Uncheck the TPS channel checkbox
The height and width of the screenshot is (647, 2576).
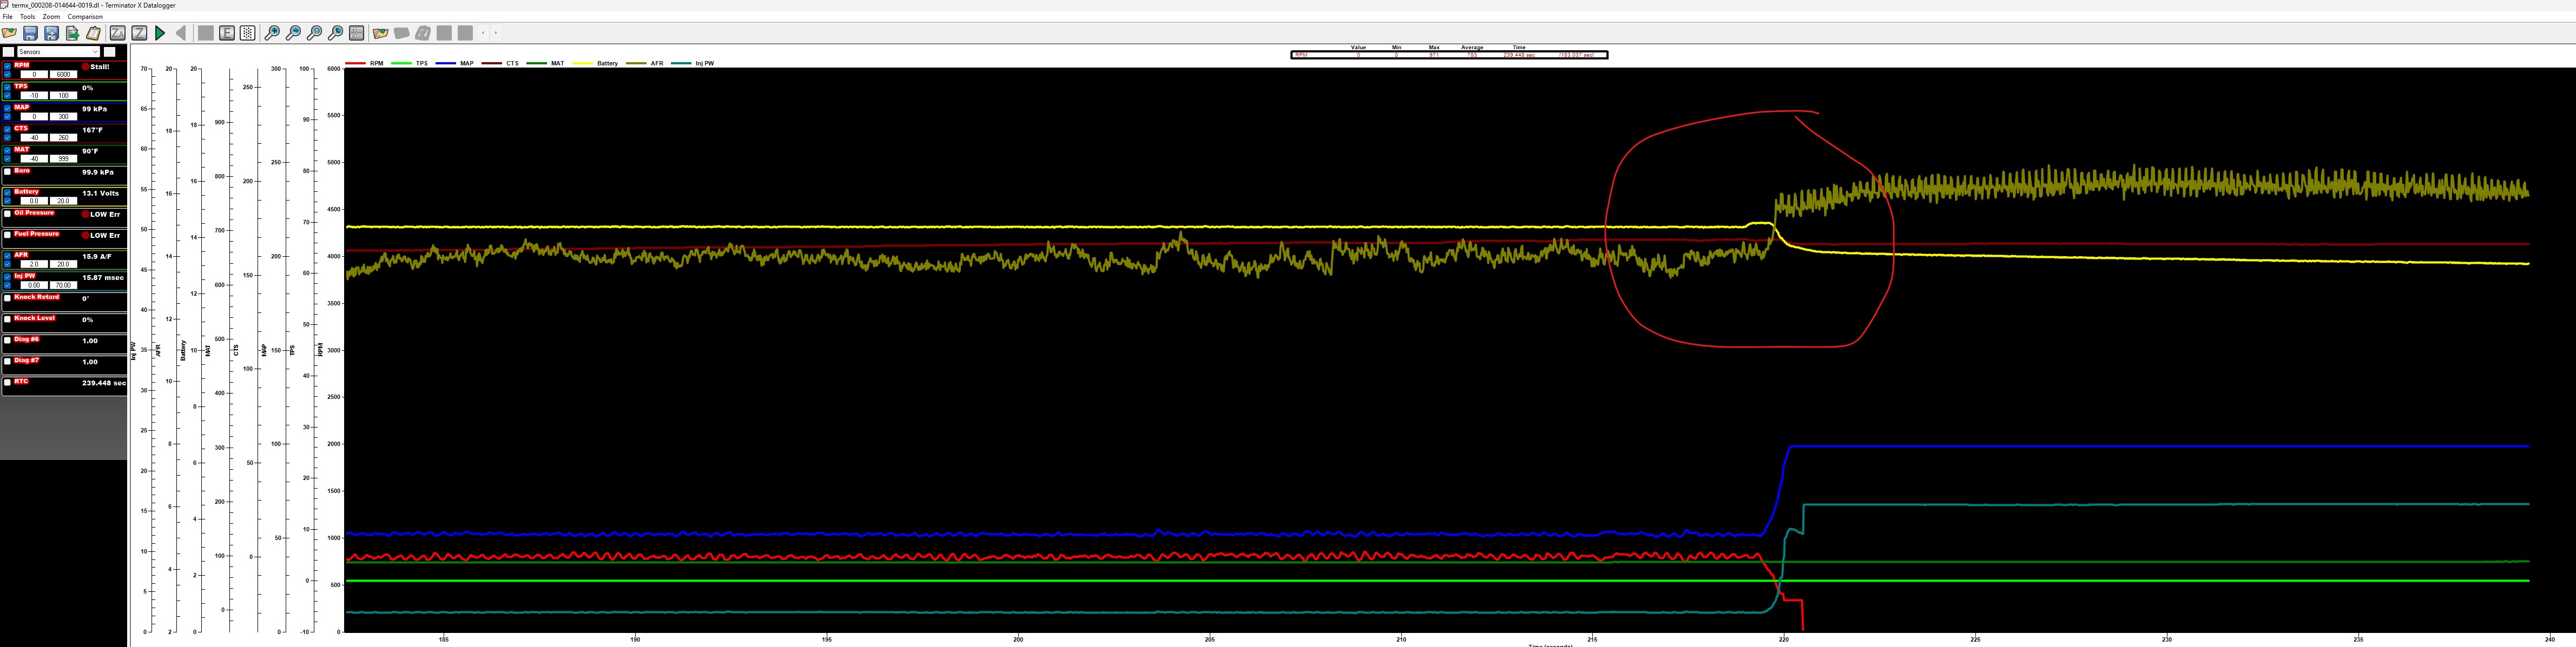(x=7, y=87)
